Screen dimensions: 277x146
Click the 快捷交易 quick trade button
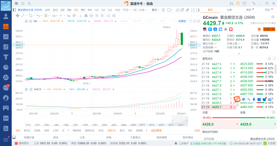tap(269, 29)
